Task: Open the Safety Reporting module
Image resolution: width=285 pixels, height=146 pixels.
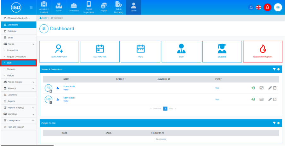Action: pos(119,8)
